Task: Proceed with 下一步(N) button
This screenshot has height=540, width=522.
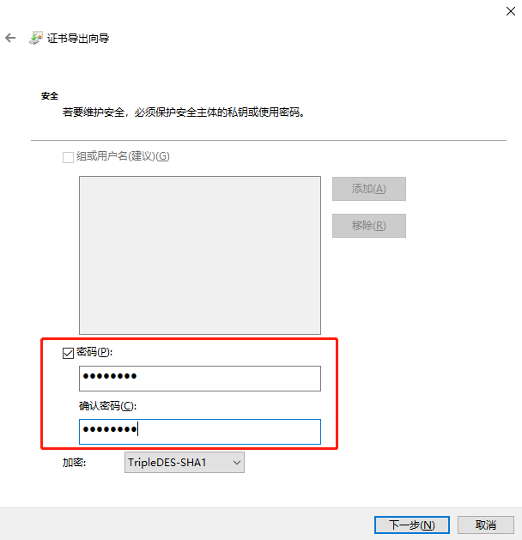Action: [x=412, y=525]
